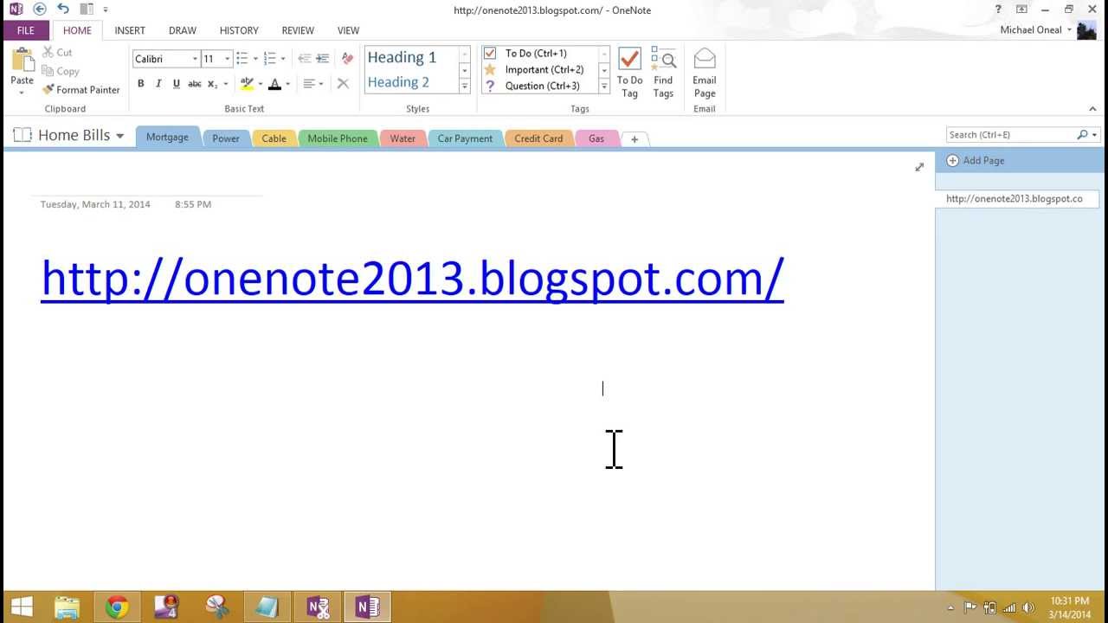1108x623 pixels.
Task: Toggle Bold formatting
Action: coord(141,84)
